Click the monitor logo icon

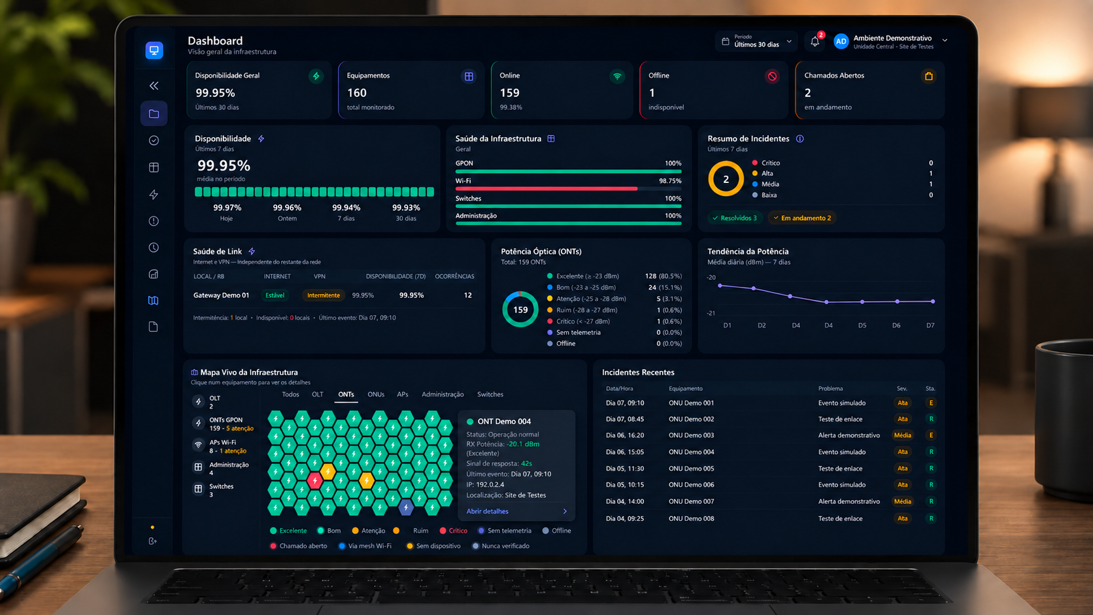point(154,50)
